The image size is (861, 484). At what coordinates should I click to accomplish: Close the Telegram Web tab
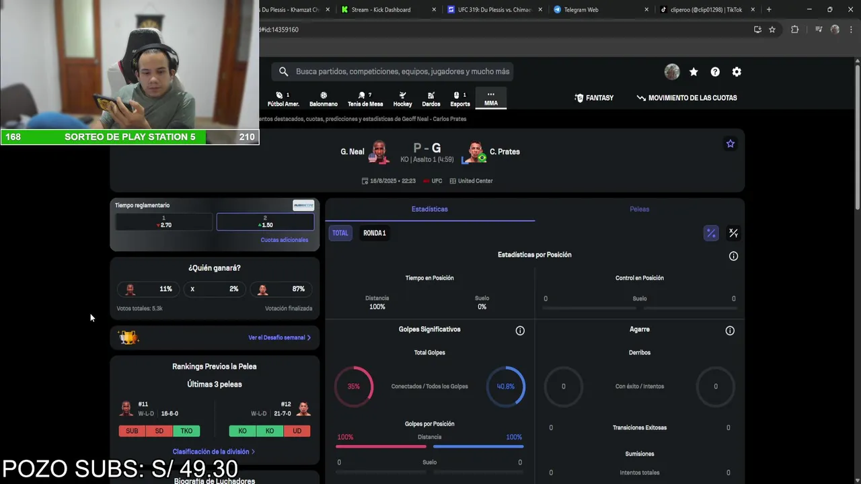pyautogui.click(x=646, y=10)
